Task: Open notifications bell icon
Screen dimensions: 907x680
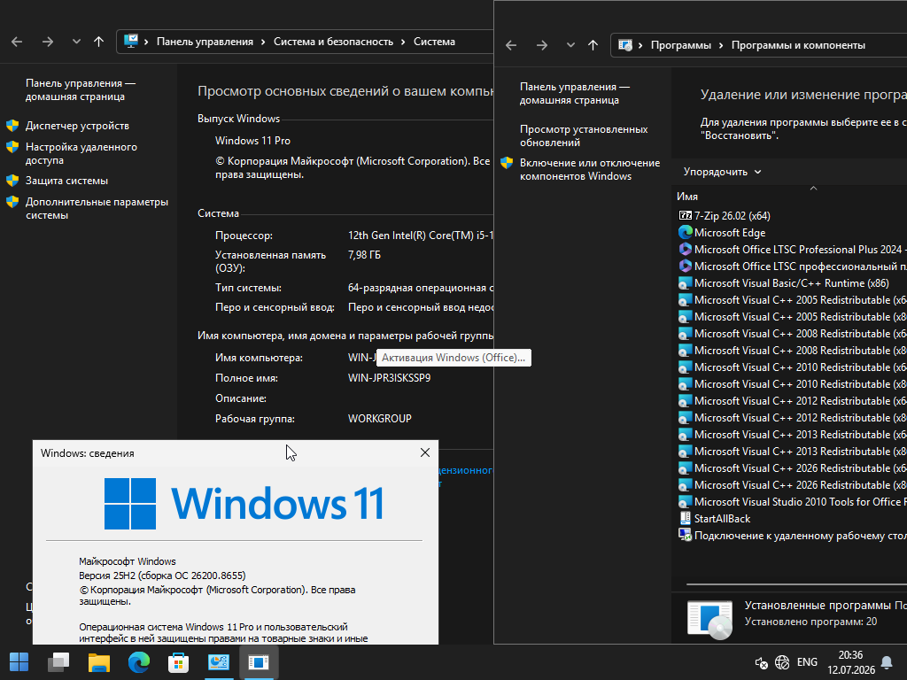Action: click(886, 662)
